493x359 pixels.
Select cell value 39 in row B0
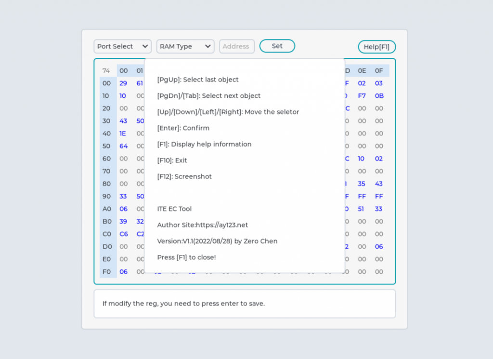point(123,222)
